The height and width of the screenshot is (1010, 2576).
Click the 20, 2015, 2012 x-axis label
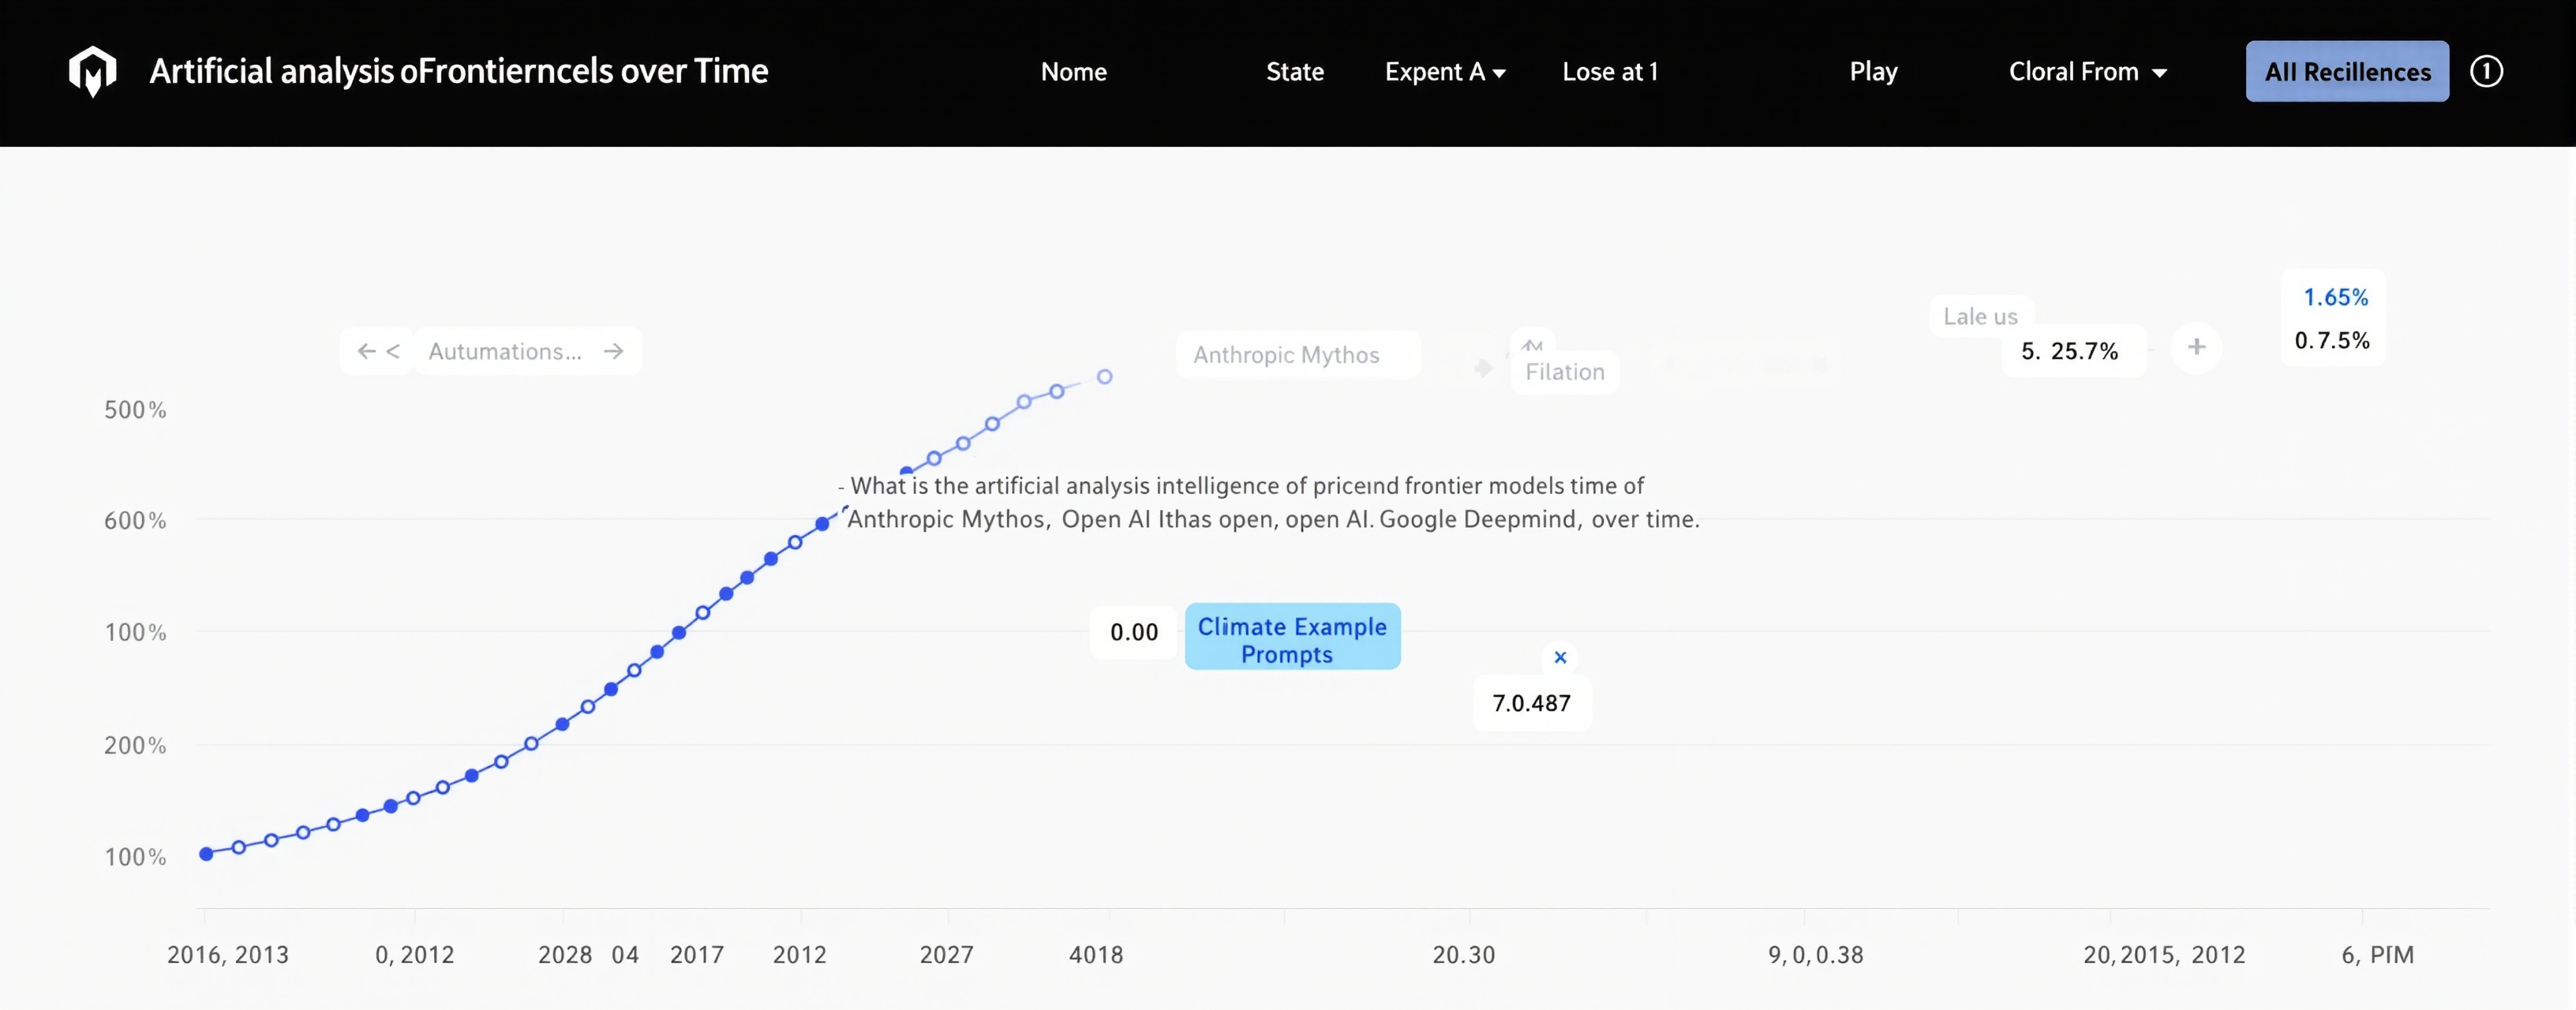2164,955
